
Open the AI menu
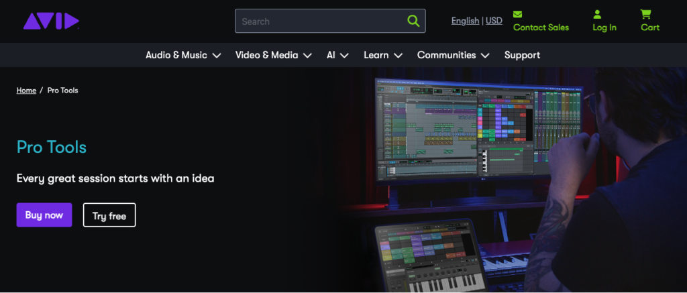pyautogui.click(x=331, y=55)
